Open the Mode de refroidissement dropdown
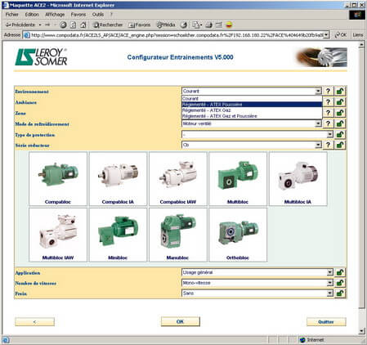This screenshot has height=345, width=367. tap(252, 123)
